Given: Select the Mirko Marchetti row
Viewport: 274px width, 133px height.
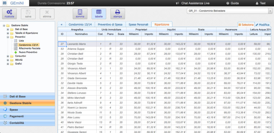Looking at the screenshot, I should pos(164,98).
